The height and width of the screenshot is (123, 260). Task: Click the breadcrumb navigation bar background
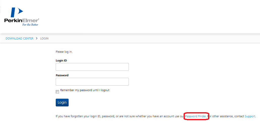[x=149, y=38]
